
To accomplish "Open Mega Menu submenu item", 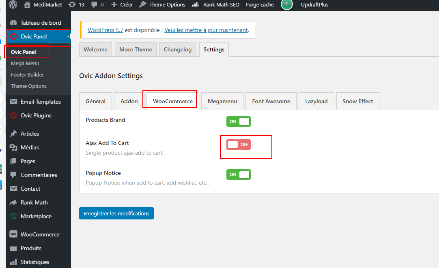I will point(25,64).
